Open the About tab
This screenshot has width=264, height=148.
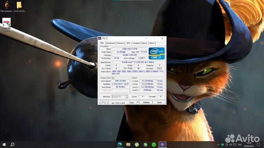(x=152, y=43)
